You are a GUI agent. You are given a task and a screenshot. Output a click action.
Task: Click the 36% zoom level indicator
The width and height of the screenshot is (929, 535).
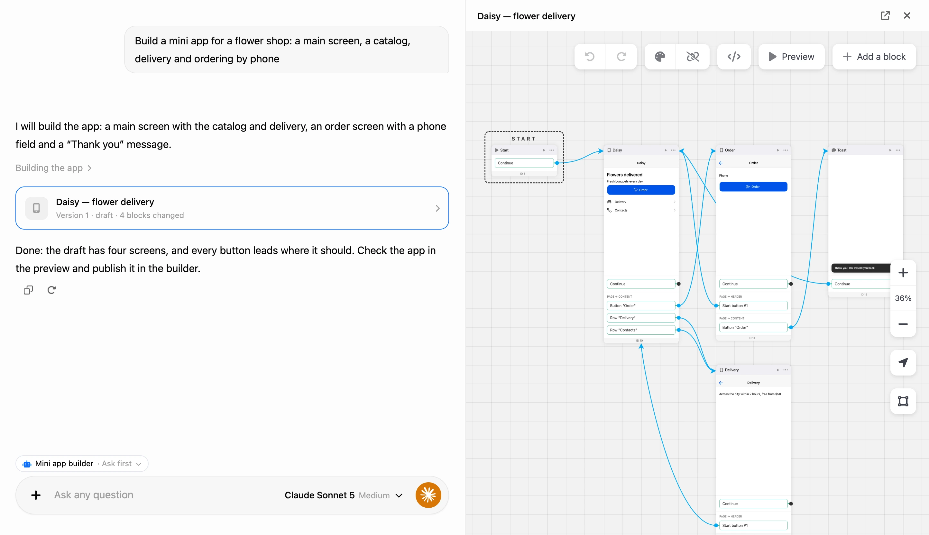(x=903, y=298)
